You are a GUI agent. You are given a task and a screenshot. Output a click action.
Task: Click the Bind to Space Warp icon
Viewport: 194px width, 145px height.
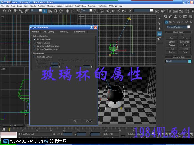pos(27,11)
